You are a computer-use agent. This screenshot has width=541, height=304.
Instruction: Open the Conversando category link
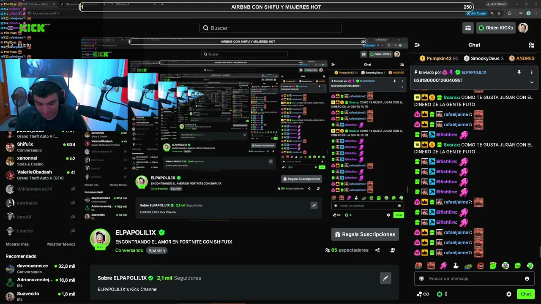(x=129, y=250)
